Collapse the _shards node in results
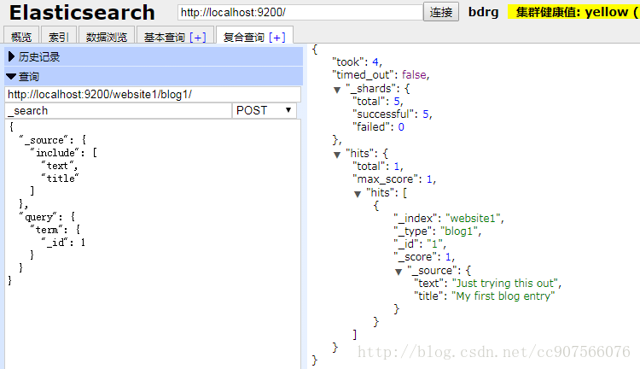Image resolution: width=640 pixels, height=369 pixels. click(x=337, y=90)
